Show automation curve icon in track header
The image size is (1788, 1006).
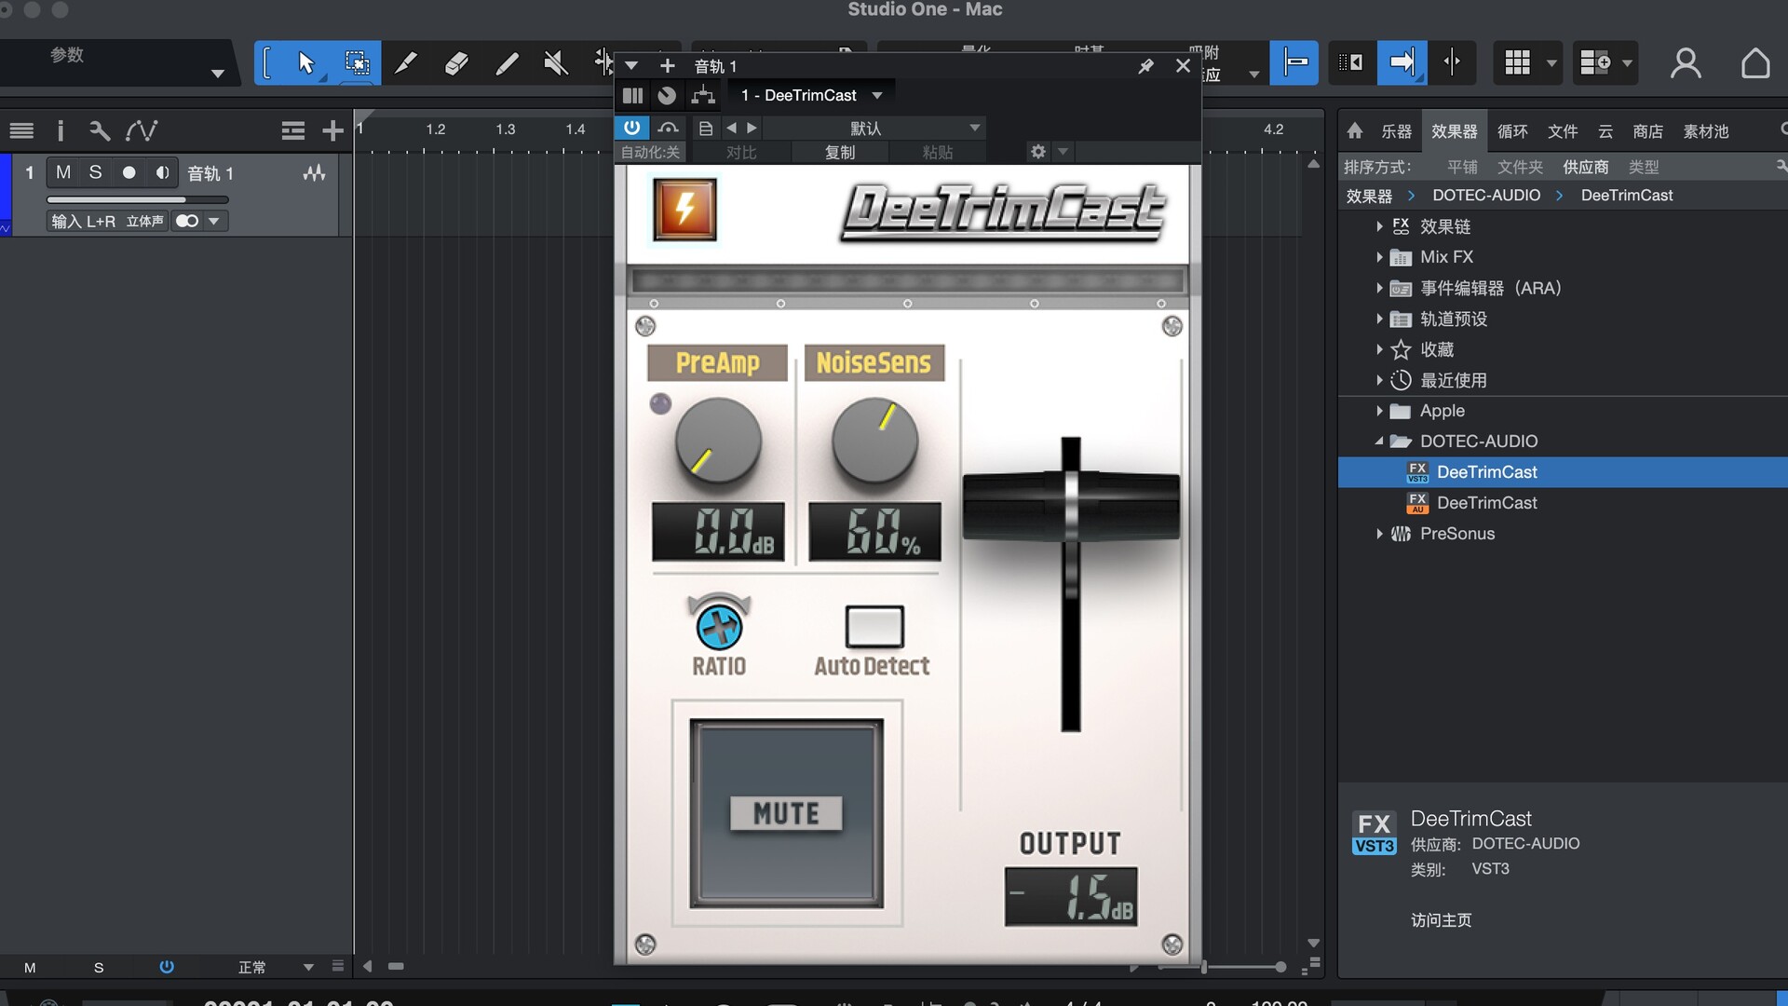tap(142, 130)
